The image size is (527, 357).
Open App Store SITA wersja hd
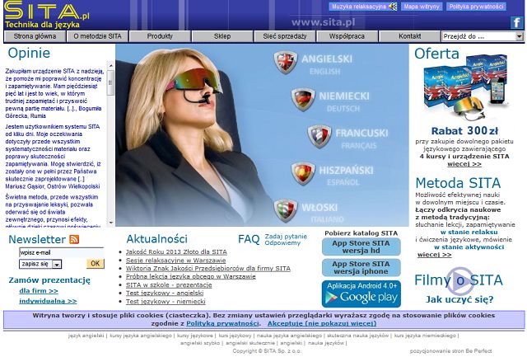pyautogui.click(x=361, y=247)
